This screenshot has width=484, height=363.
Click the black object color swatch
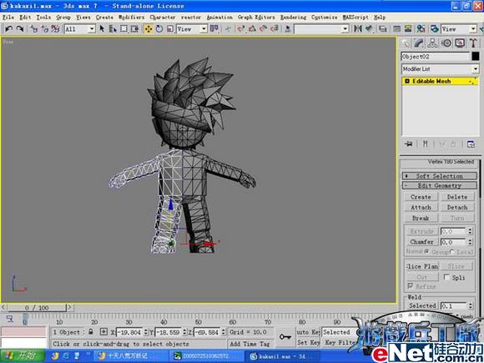pyautogui.click(x=476, y=56)
